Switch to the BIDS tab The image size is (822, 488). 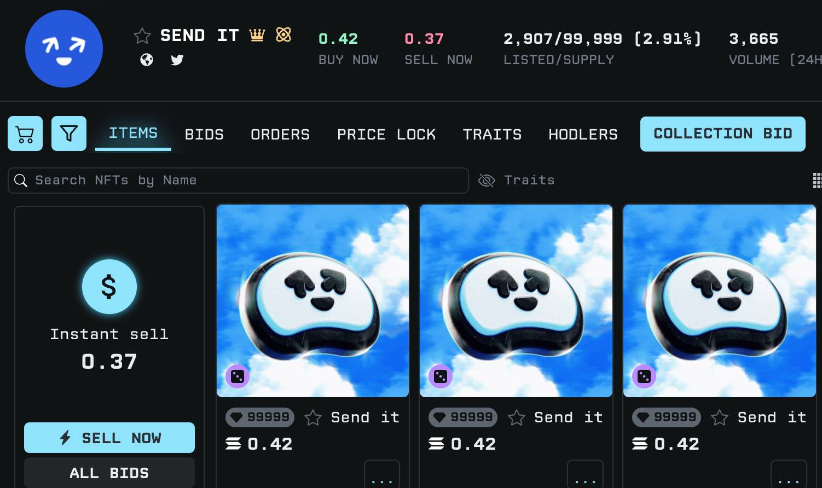(x=204, y=134)
